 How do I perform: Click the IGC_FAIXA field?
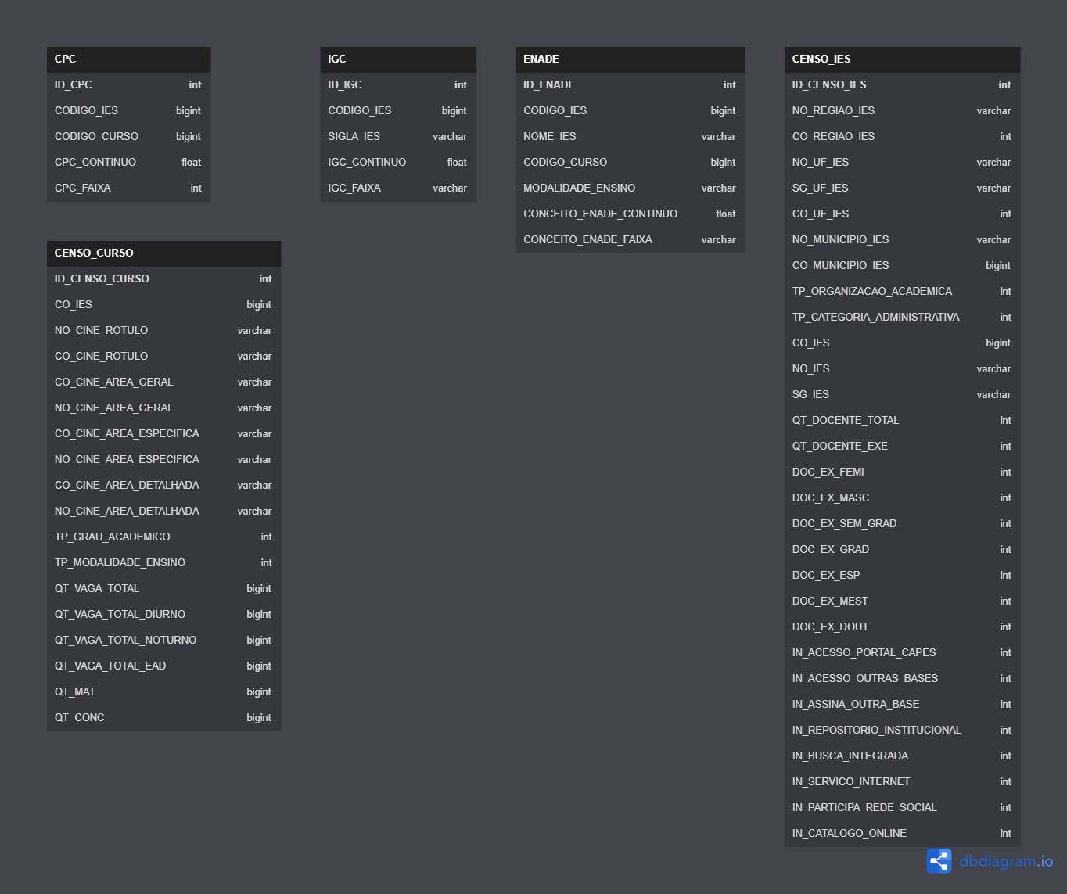click(398, 188)
